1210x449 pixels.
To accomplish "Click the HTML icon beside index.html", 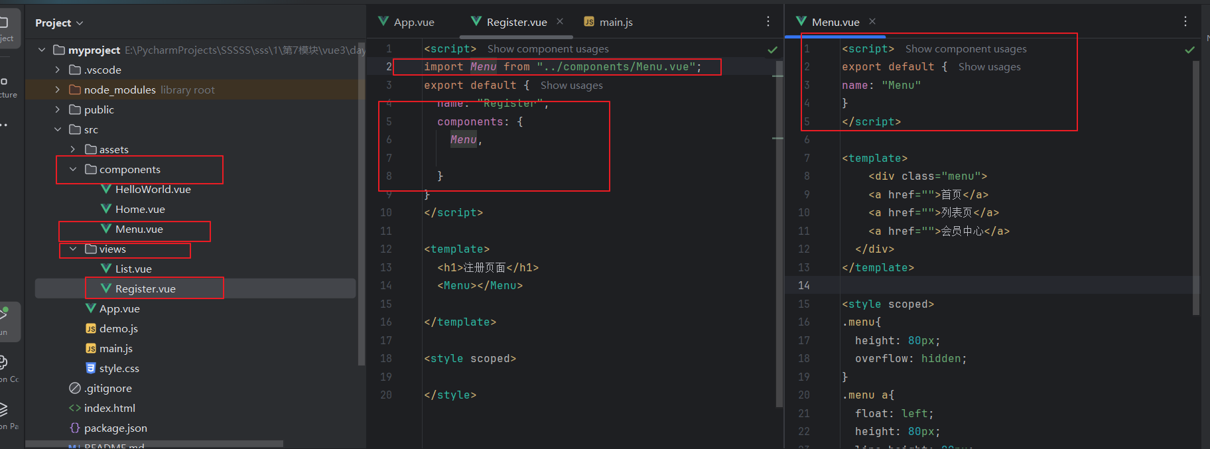I will 75,408.
